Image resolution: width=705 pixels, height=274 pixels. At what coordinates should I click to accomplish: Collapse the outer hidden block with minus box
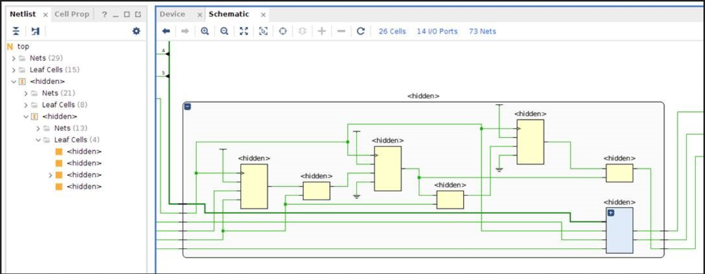point(188,106)
